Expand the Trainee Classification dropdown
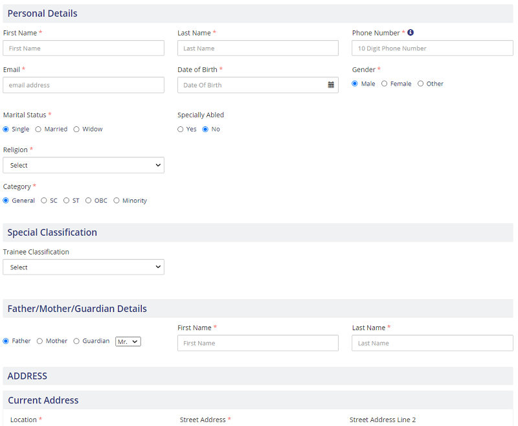This screenshot has width=518, height=426. (84, 267)
